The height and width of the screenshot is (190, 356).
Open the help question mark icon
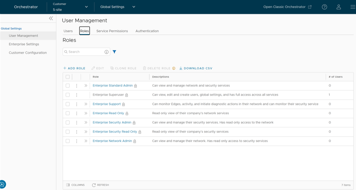(x=324, y=7)
